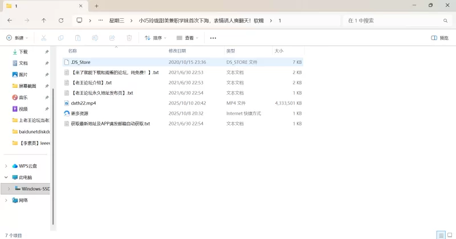Sort by the 修改日期 column header

(178, 51)
